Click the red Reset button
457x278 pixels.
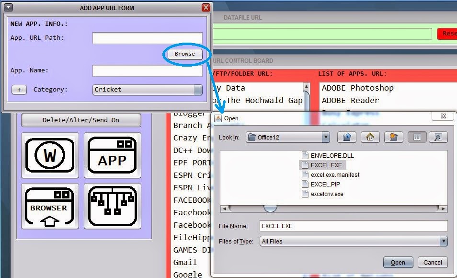click(447, 34)
